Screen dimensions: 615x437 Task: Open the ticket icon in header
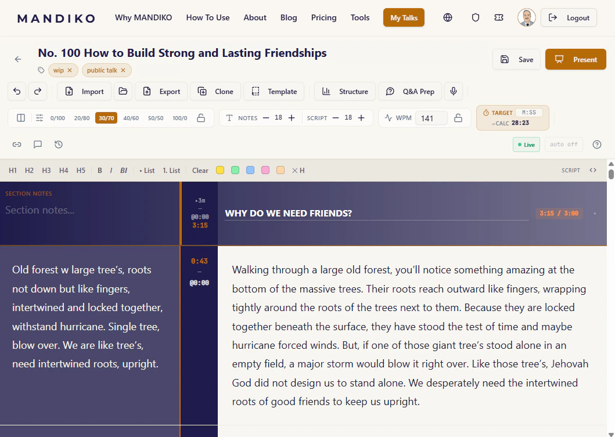[x=499, y=17]
